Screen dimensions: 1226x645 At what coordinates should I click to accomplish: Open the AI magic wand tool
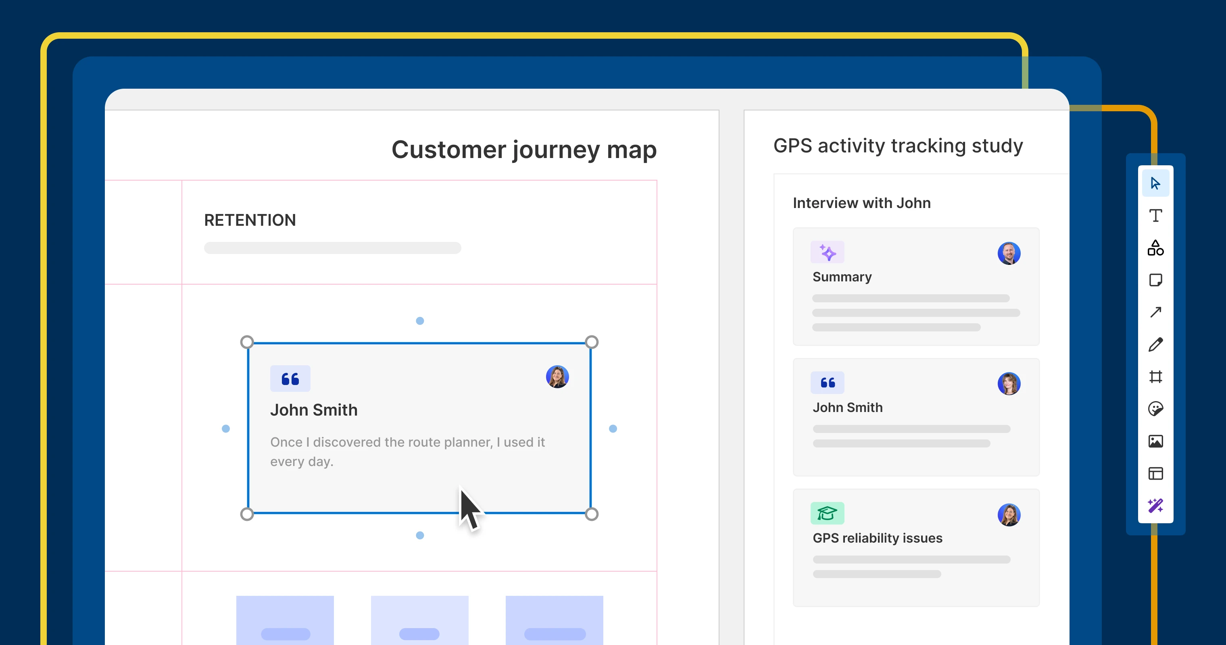(x=1155, y=505)
